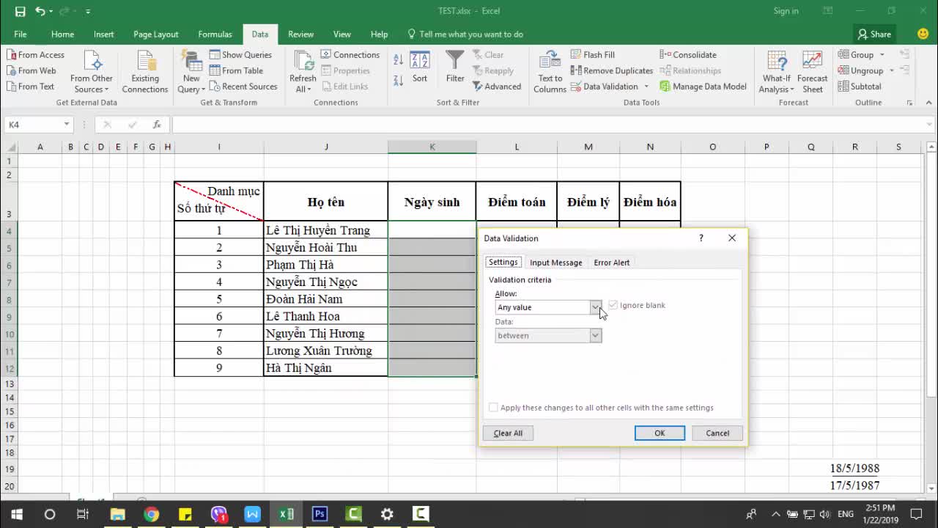Image resolution: width=938 pixels, height=528 pixels.
Task: Open Excel from the taskbar
Action: (x=286, y=514)
